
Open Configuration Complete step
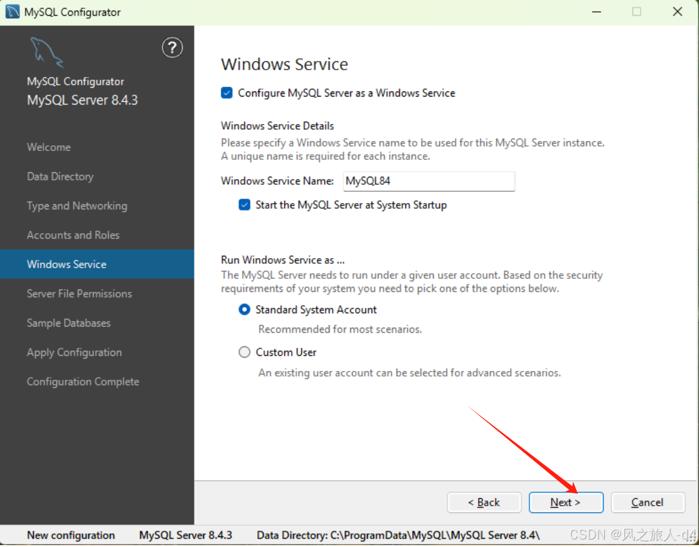pyautogui.click(x=83, y=382)
